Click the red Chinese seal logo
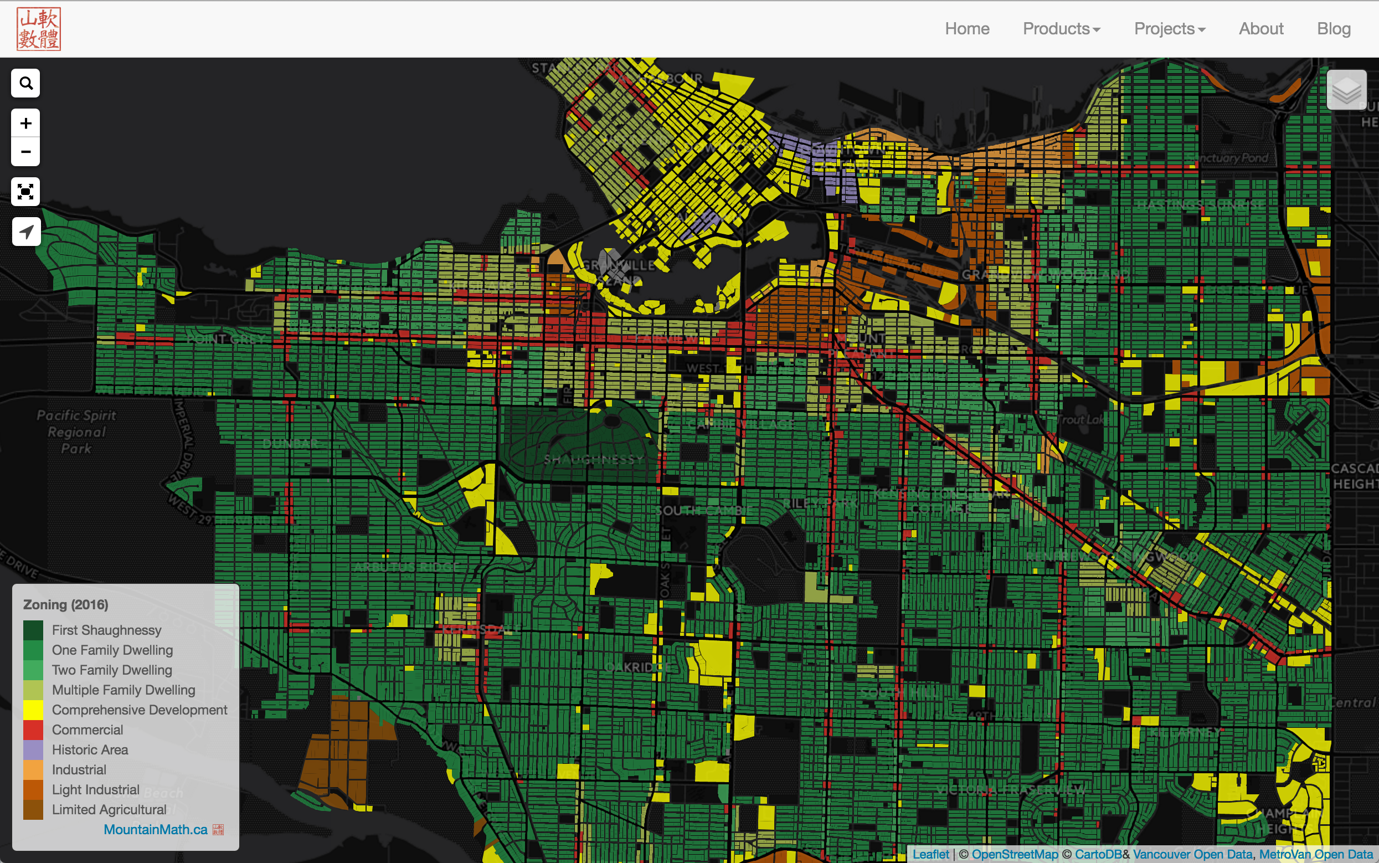Image resolution: width=1379 pixels, height=863 pixels. [x=39, y=29]
